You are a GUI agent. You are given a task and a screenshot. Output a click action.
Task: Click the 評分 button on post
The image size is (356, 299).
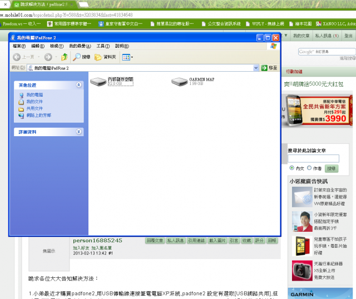click(x=259, y=241)
